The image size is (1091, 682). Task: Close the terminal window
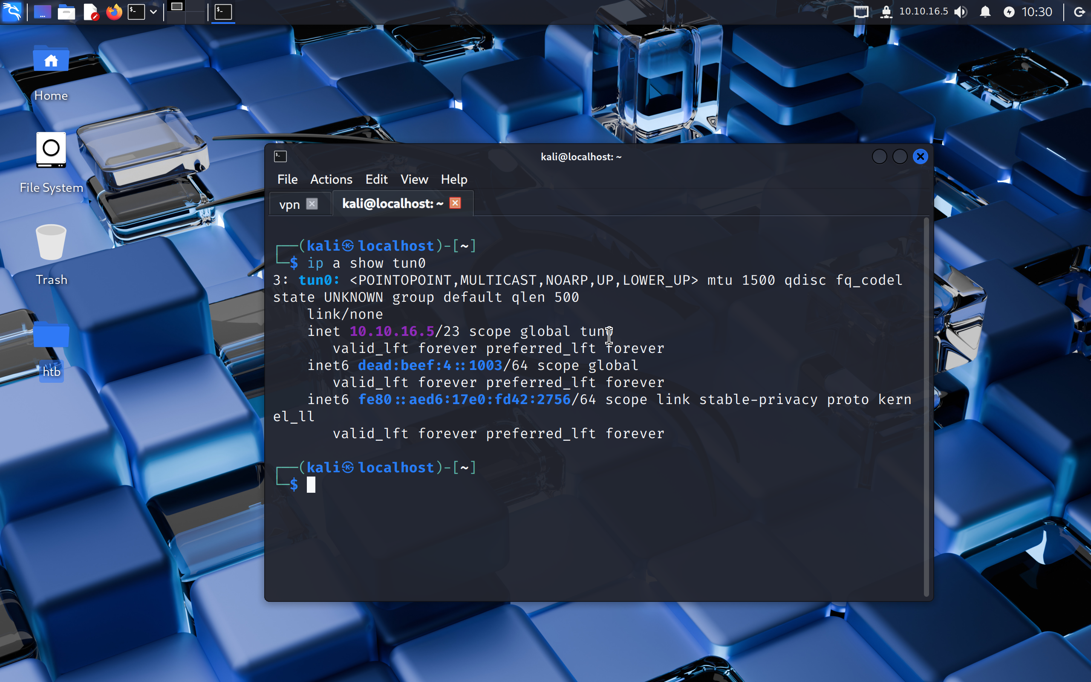coord(920,156)
